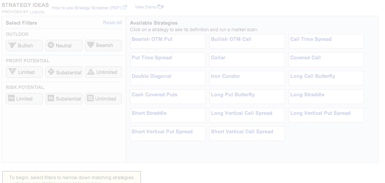Select the Unlimited risk potential filter
This screenshot has height=183, width=385.
103,99
